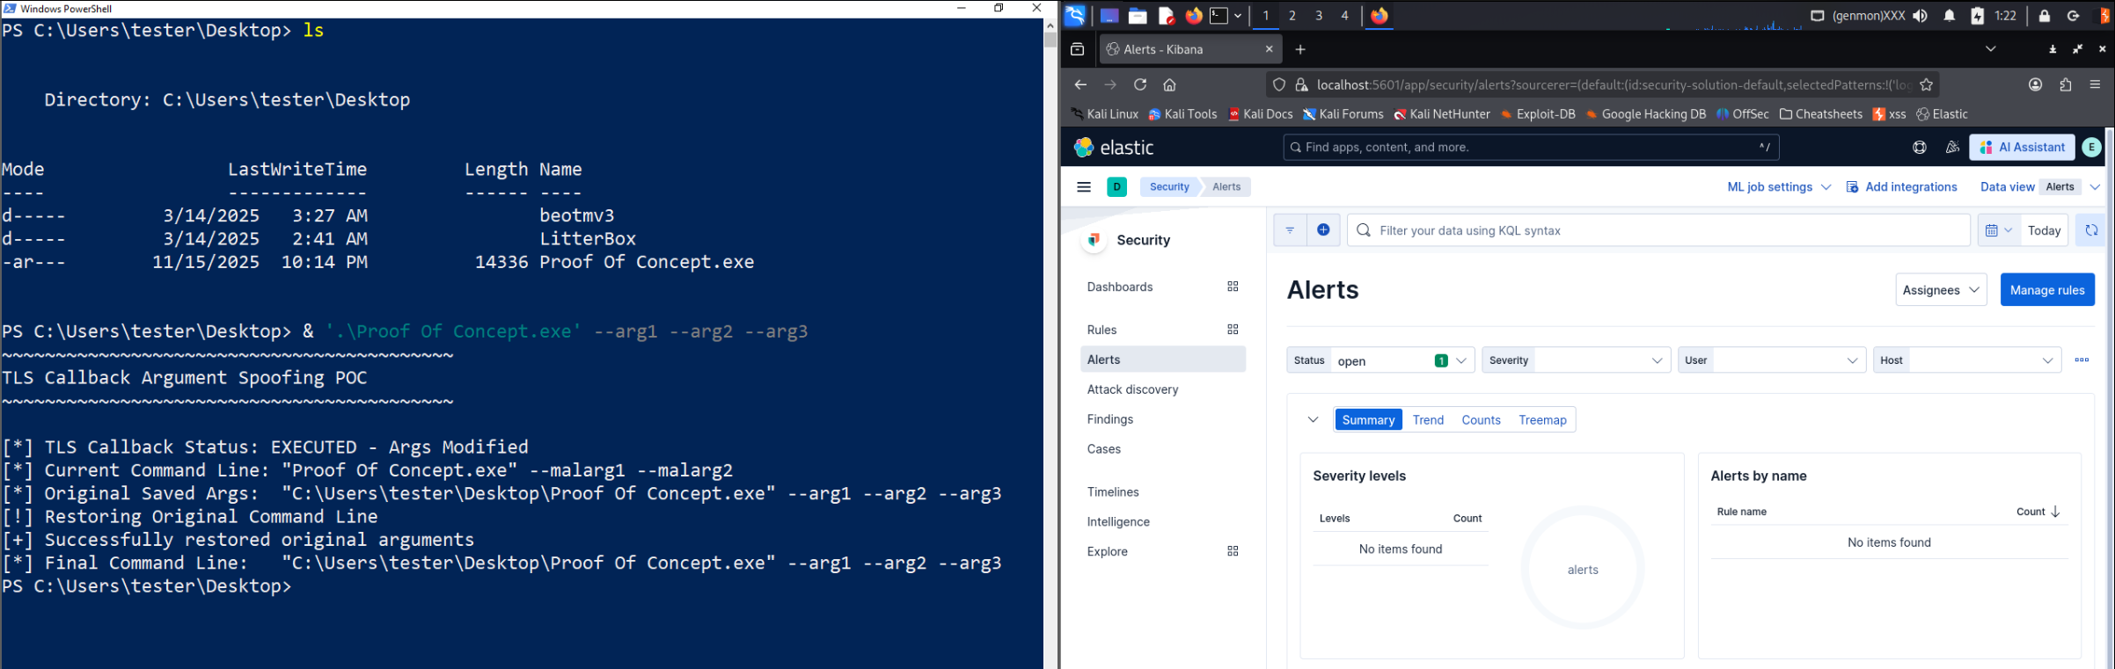Image resolution: width=2115 pixels, height=669 pixels.
Task: Click the Manage rules button
Action: pos(2046,290)
